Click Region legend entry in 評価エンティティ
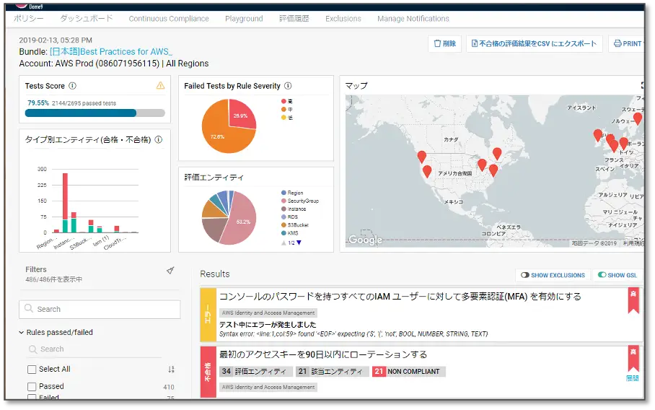 pos(292,193)
